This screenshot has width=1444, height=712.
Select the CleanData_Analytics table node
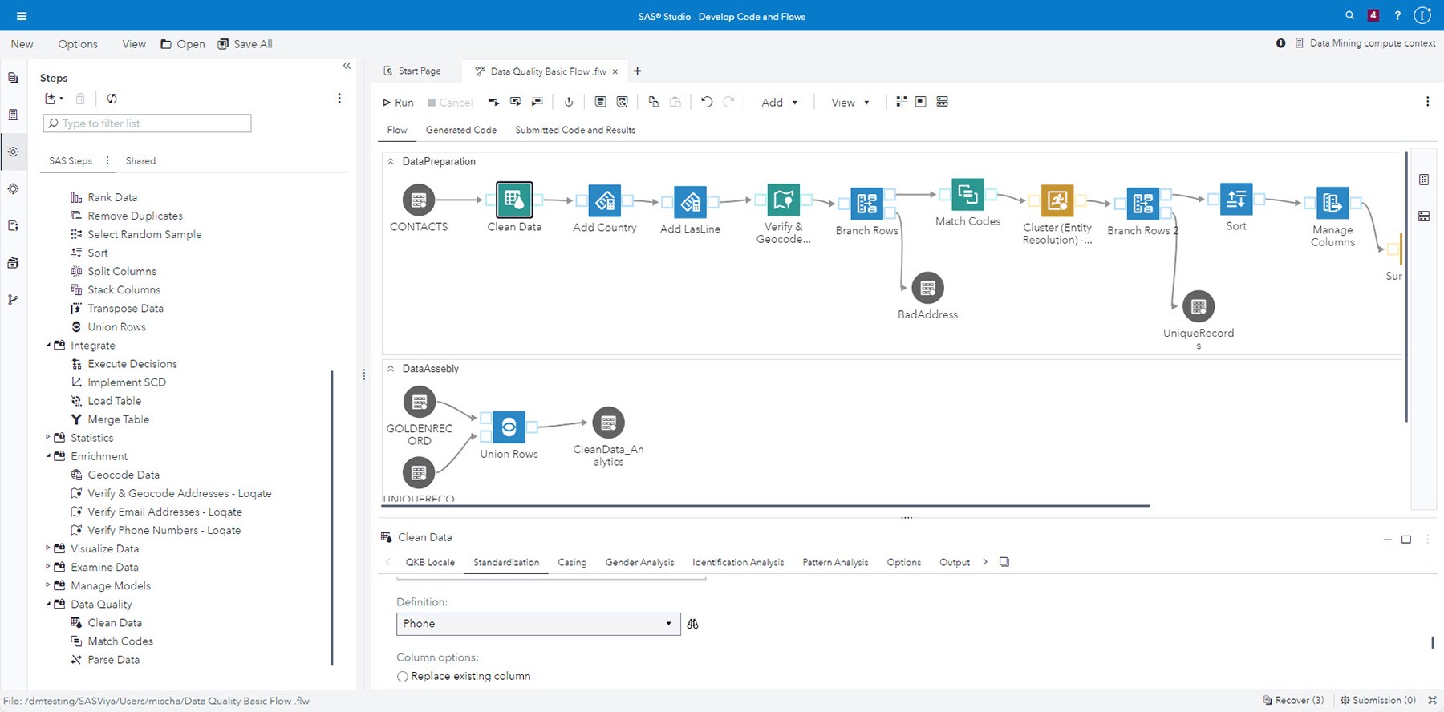click(x=608, y=423)
